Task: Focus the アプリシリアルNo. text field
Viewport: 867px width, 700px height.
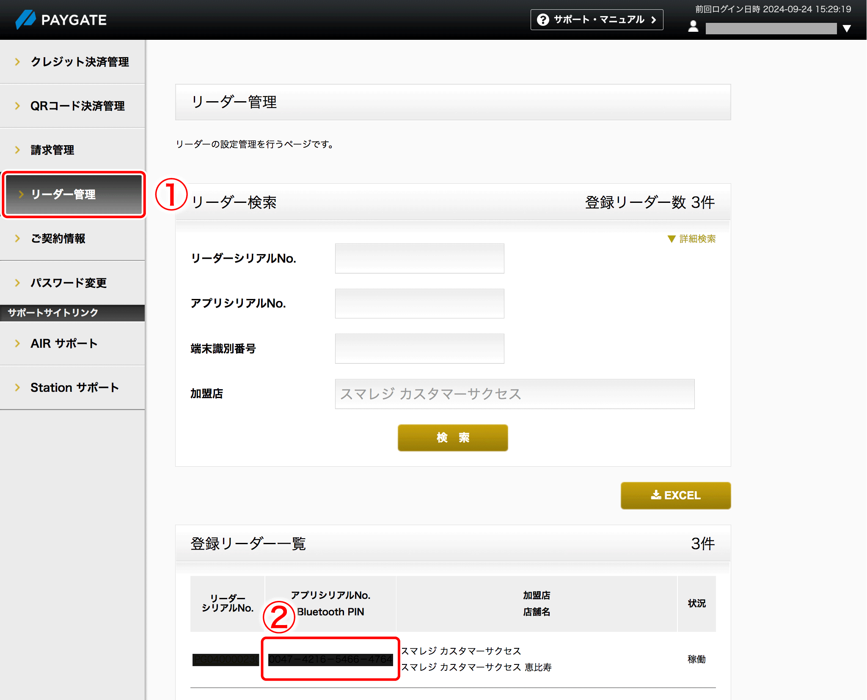Action: coord(419,304)
